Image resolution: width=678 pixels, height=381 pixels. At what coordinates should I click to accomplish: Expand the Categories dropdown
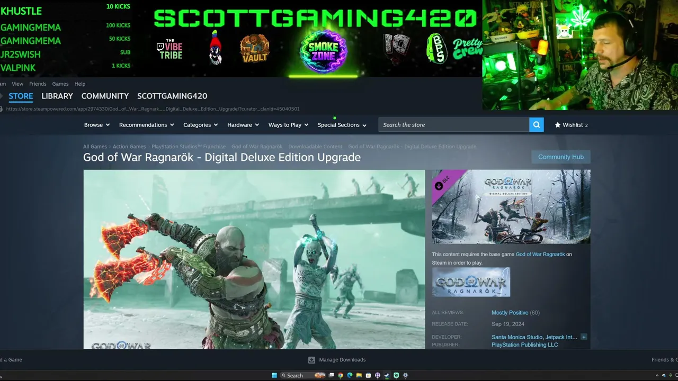(201, 125)
